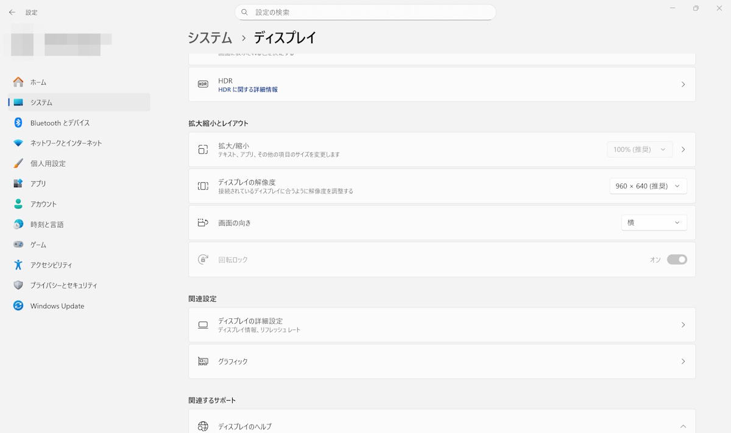The height and width of the screenshot is (433, 731).
Task: Go back with the arrow button
Action: coord(12,12)
